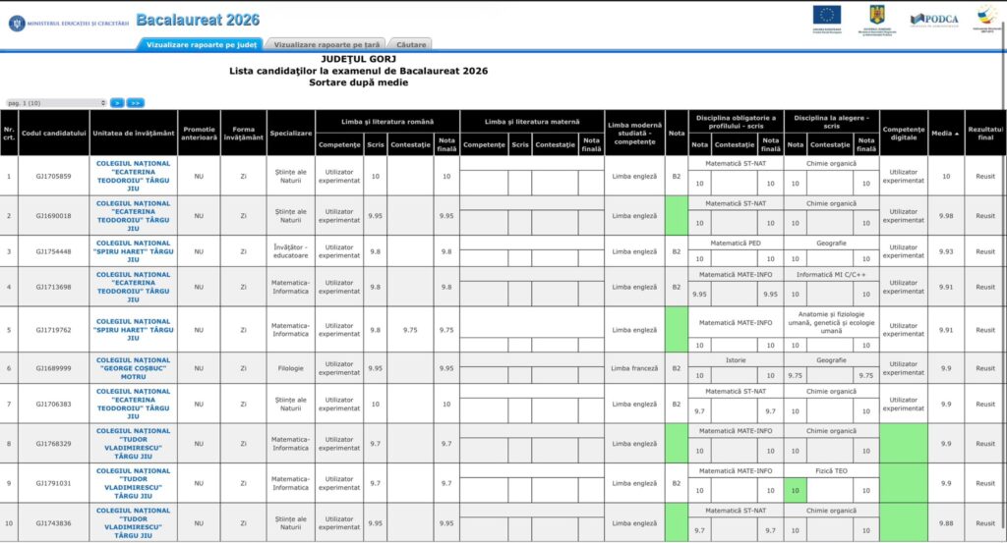The image size is (1007, 543).
Task: Click the 'Matematică PED' subject label
Action: 736,243
